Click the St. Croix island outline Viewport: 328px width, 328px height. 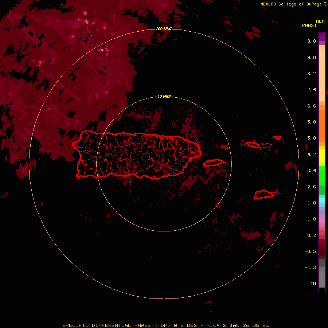(264, 195)
